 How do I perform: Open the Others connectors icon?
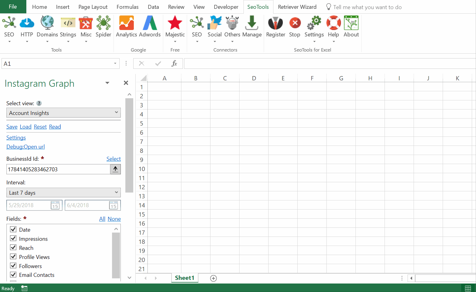coord(232,23)
